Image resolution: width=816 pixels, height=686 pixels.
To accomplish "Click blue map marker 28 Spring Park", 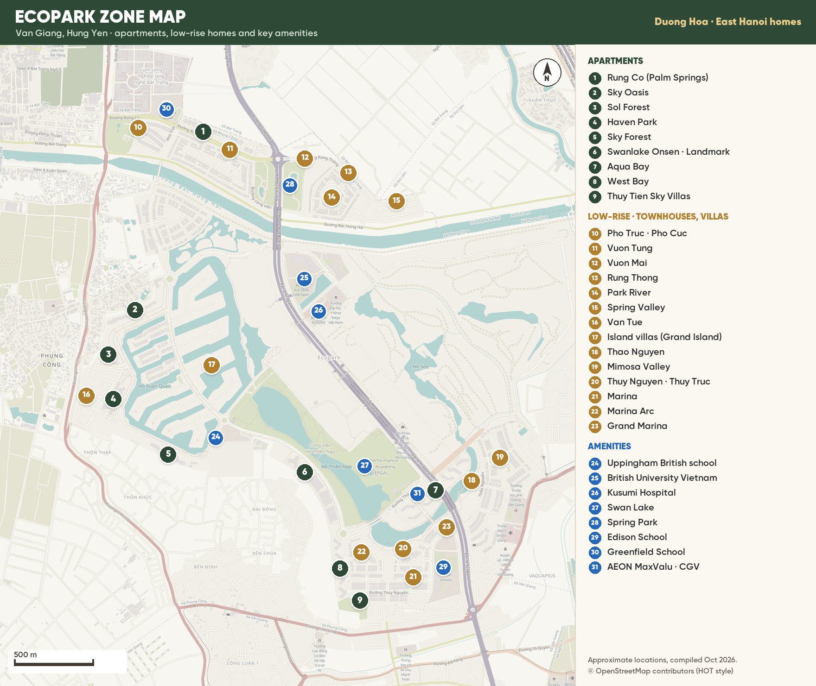I will (x=290, y=184).
